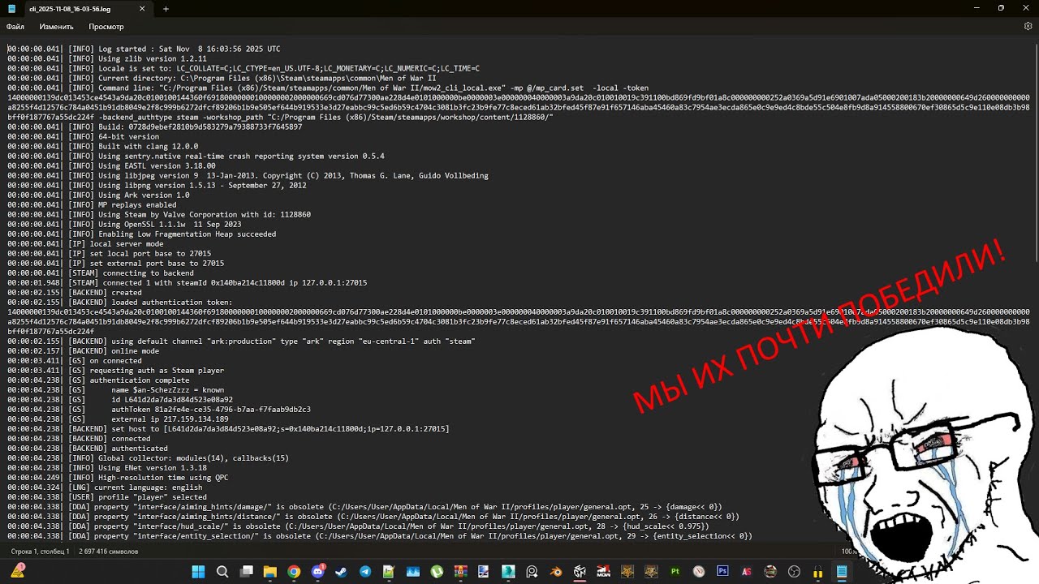Open the MOW game taskbar icon
Viewport: 1039px width, 584px height.
pos(603,572)
